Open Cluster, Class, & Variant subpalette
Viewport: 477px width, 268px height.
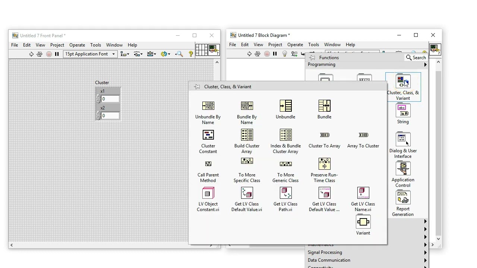(x=403, y=87)
